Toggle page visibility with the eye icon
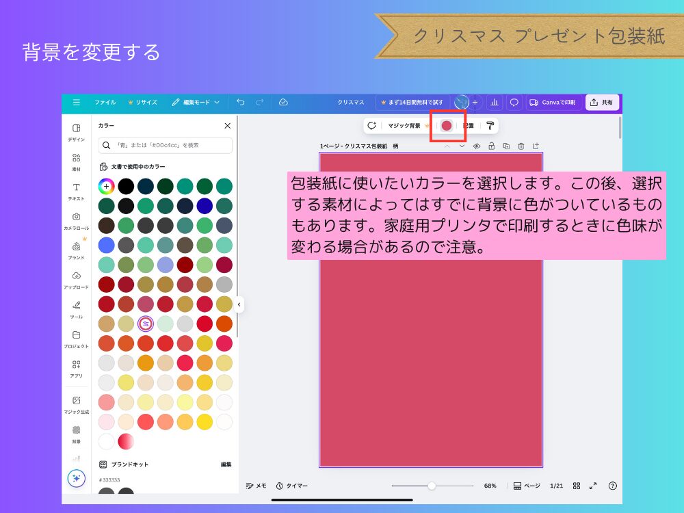 (x=477, y=146)
